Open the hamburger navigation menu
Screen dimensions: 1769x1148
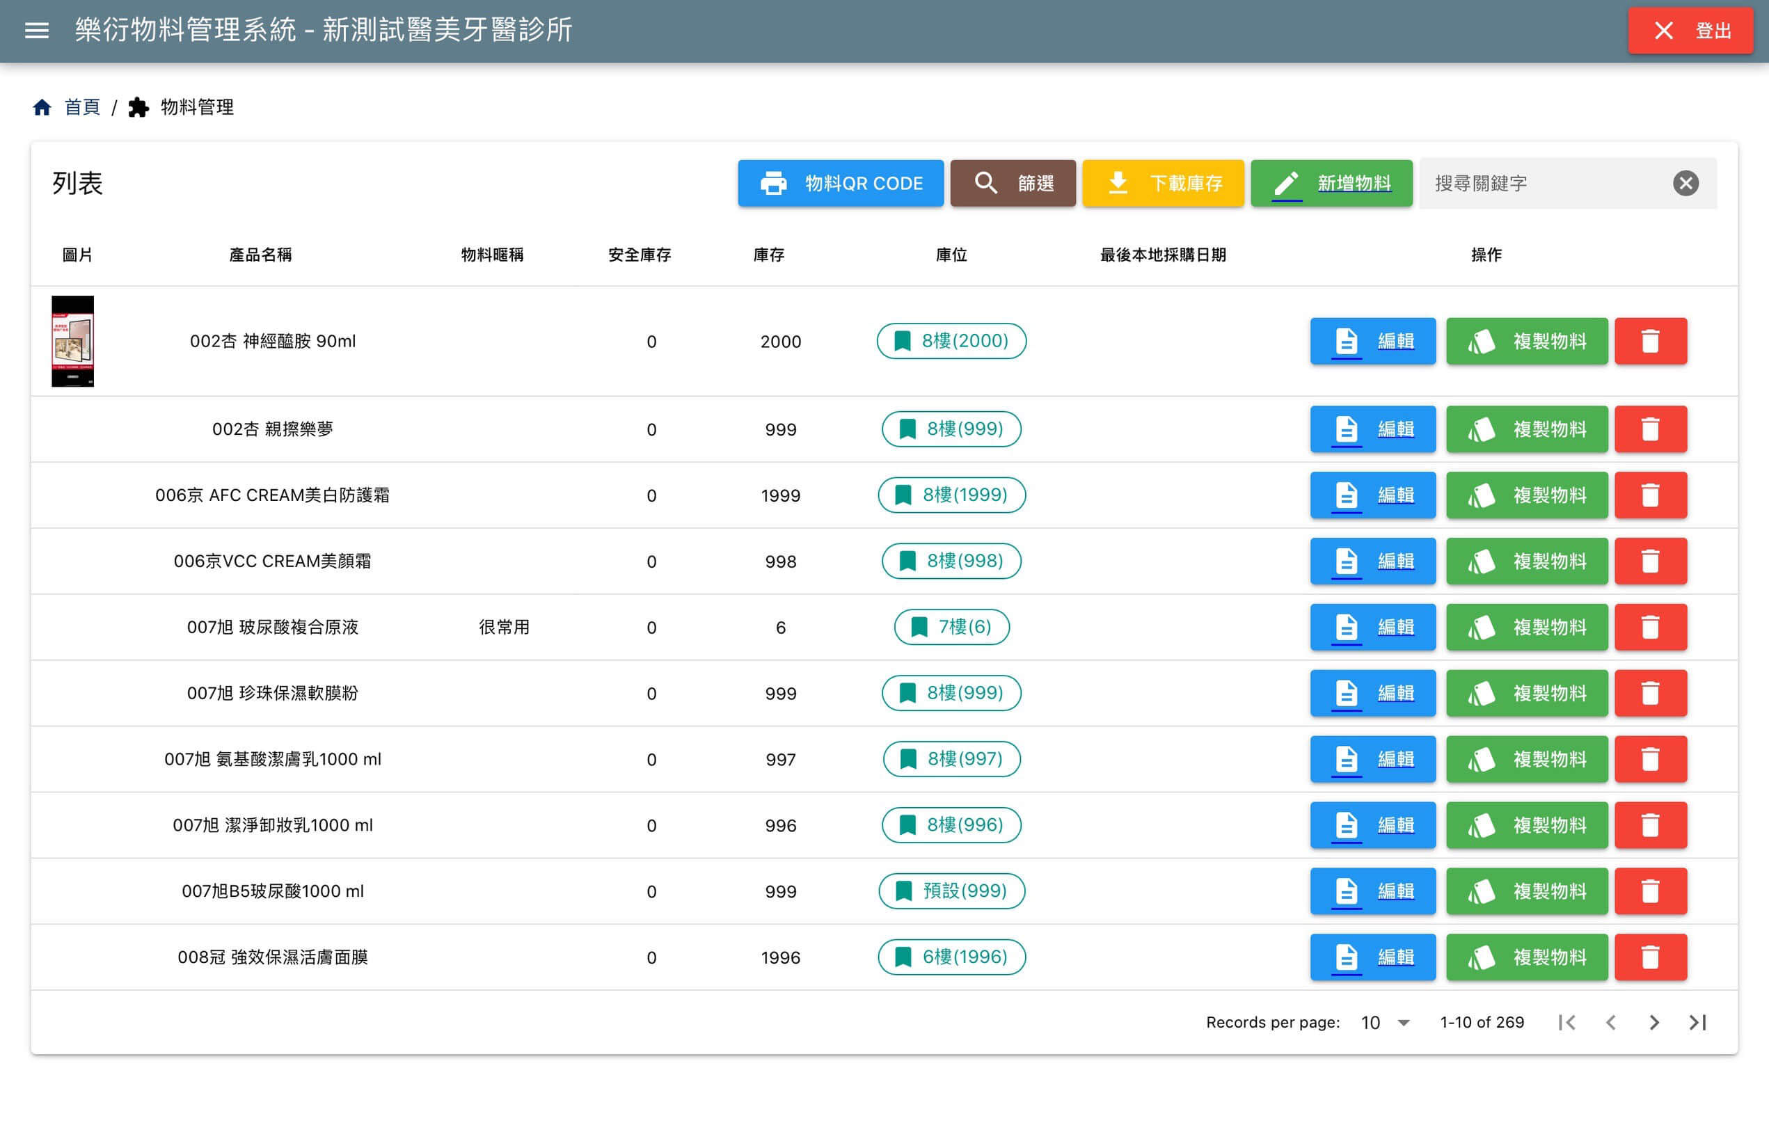pos(36,31)
